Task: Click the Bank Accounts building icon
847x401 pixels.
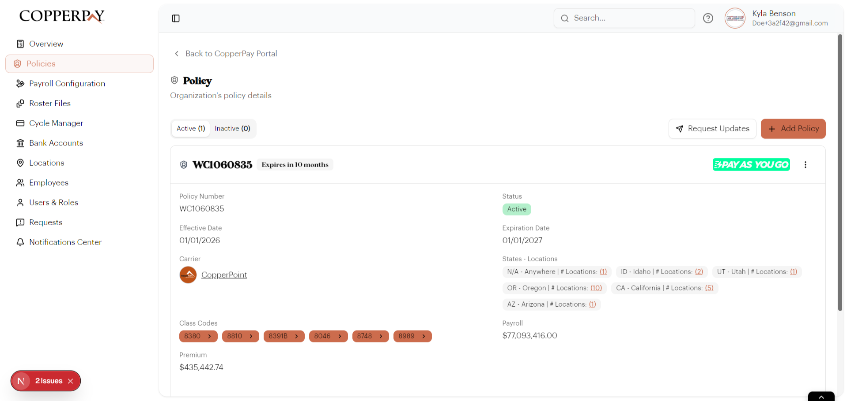Action: (20, 143)
